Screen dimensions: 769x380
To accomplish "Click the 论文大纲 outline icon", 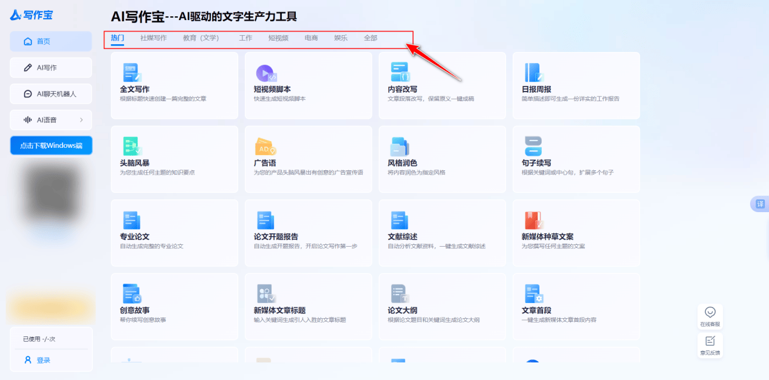I will (400, 294).
